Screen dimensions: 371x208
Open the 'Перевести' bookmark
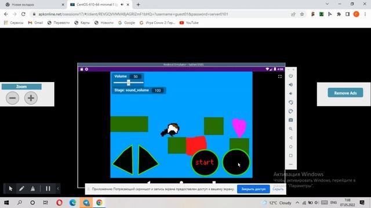click(59, 23)
